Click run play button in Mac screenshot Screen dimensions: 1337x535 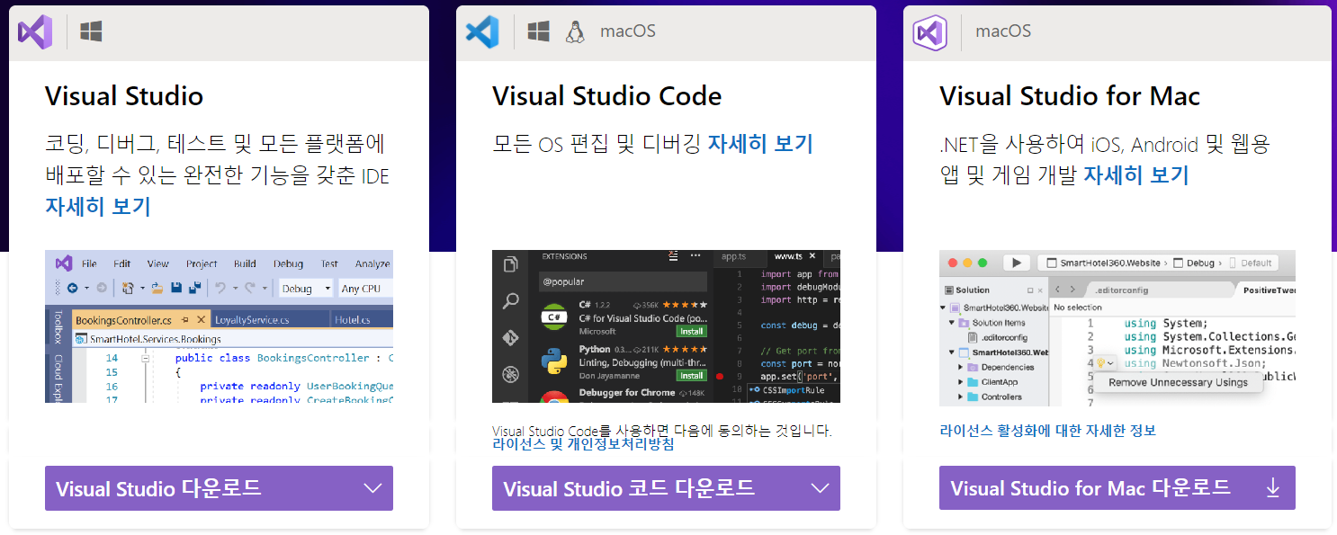coord(1016,263)
